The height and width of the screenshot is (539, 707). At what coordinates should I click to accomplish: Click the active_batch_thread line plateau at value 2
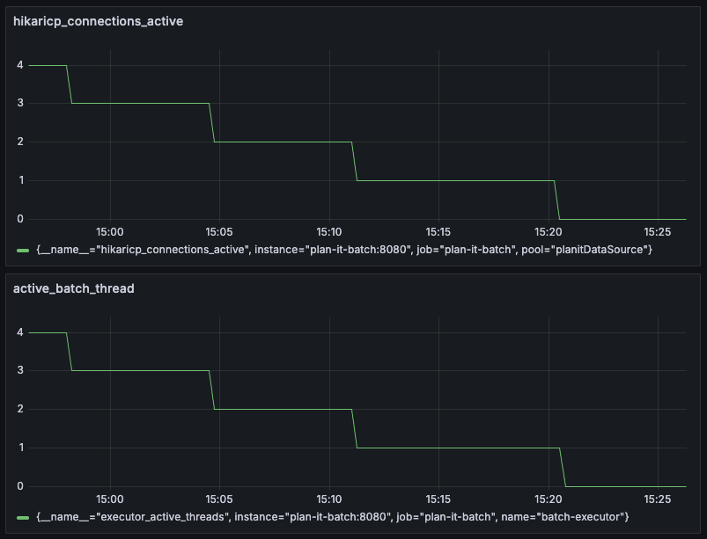(x=282, y=409)
